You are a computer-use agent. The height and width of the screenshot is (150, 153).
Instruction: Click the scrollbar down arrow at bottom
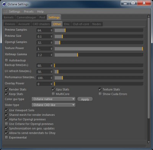(x=148, y=142)
